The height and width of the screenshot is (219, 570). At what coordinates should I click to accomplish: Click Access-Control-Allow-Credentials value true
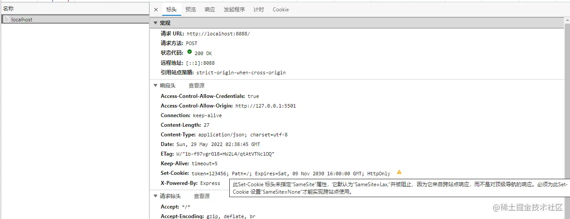[253, 96]
